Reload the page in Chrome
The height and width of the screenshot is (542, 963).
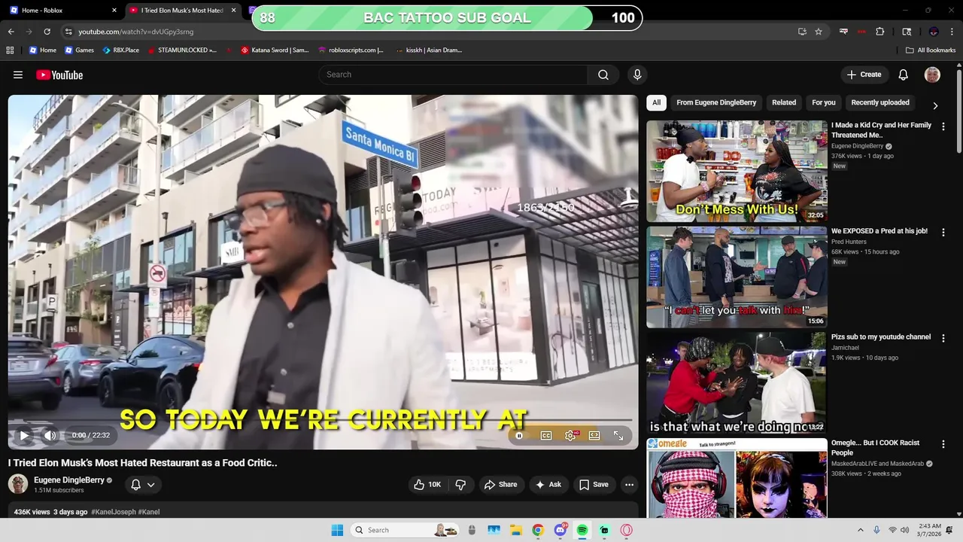(x=47, y=32)
